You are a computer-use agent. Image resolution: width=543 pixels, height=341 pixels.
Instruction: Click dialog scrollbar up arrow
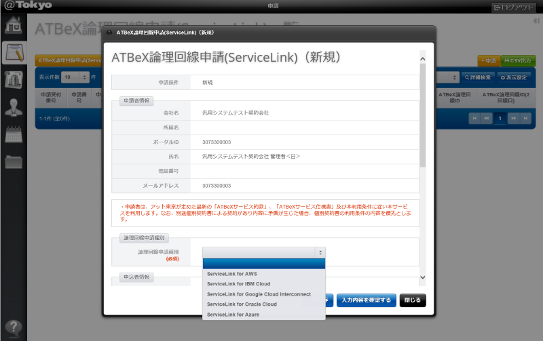(x=422, y=59)
